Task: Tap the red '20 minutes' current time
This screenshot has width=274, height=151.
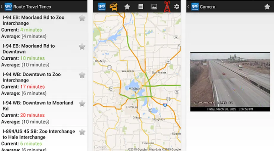Action: [x=32, y=115]
